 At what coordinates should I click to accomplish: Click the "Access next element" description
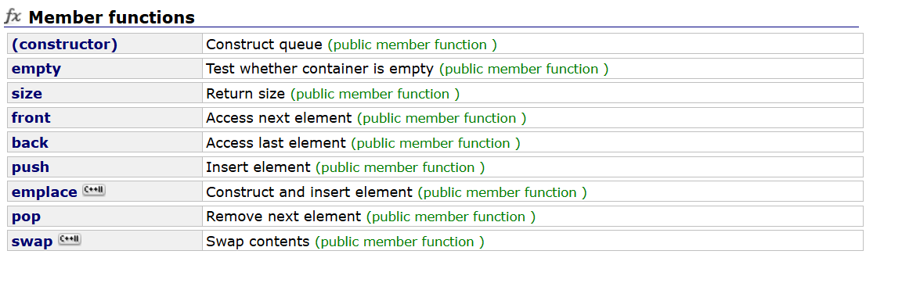point(279,118)
